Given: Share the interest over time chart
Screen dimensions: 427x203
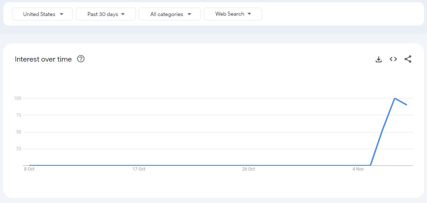Looking at the screenshot, I should [x=408, y=59].
